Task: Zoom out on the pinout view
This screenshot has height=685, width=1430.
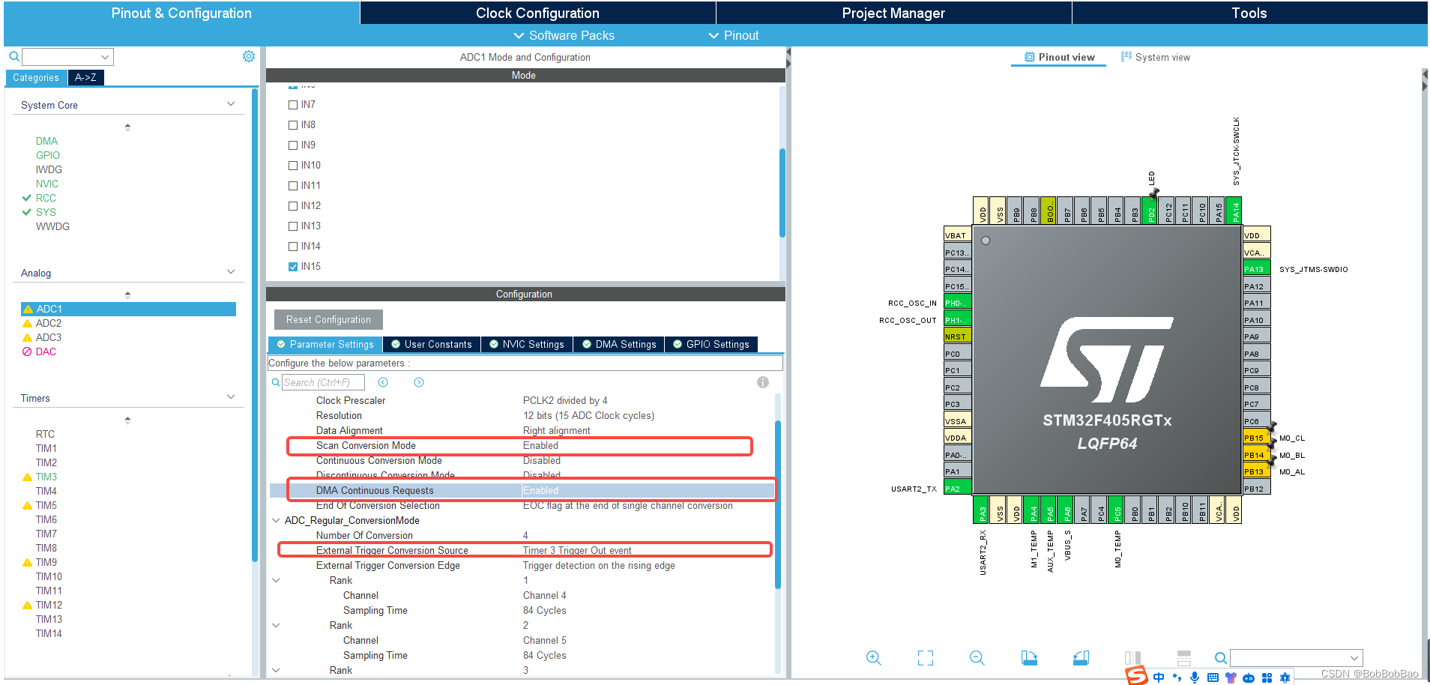Action: pos(977,657)
